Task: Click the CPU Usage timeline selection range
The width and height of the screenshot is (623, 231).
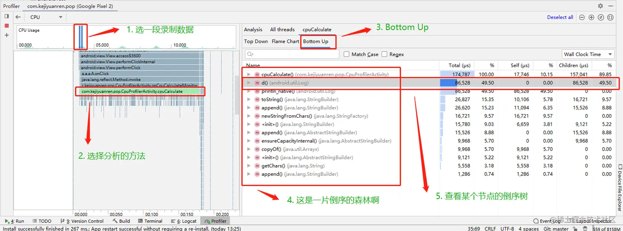Action: click(x=81, y=37)
